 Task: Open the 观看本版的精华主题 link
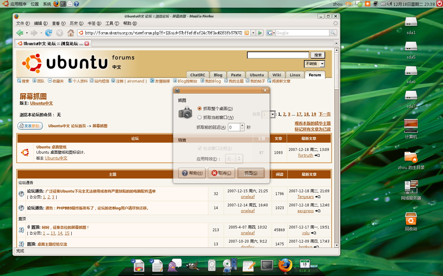(313, 123)
